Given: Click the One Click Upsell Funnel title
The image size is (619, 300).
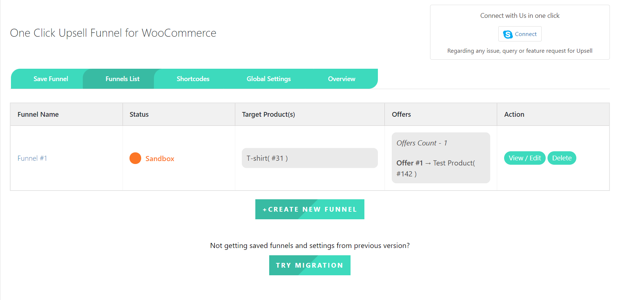Looking at the screenshot, I should [x=113, y=33].
